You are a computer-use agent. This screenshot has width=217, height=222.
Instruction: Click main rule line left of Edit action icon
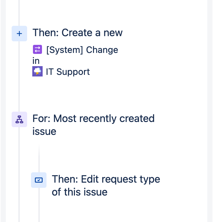point(19,180)
